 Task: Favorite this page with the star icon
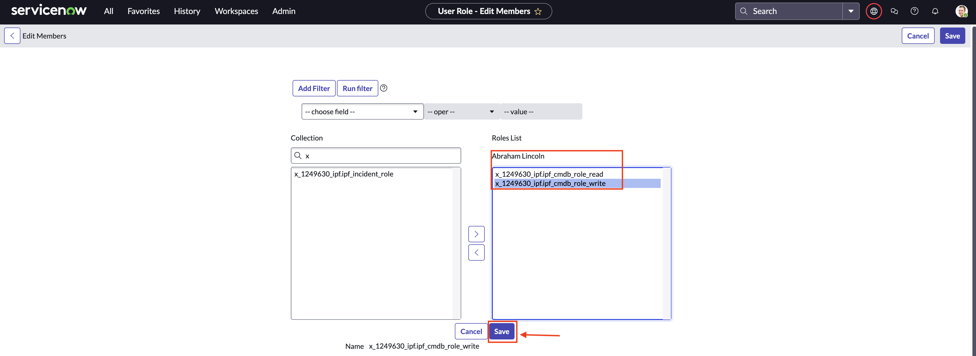tap(538, 11)
